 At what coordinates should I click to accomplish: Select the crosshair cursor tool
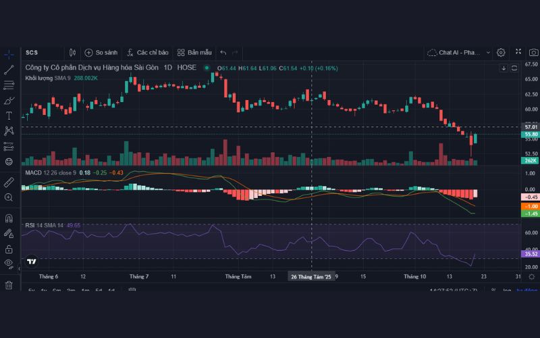(9, 53)
